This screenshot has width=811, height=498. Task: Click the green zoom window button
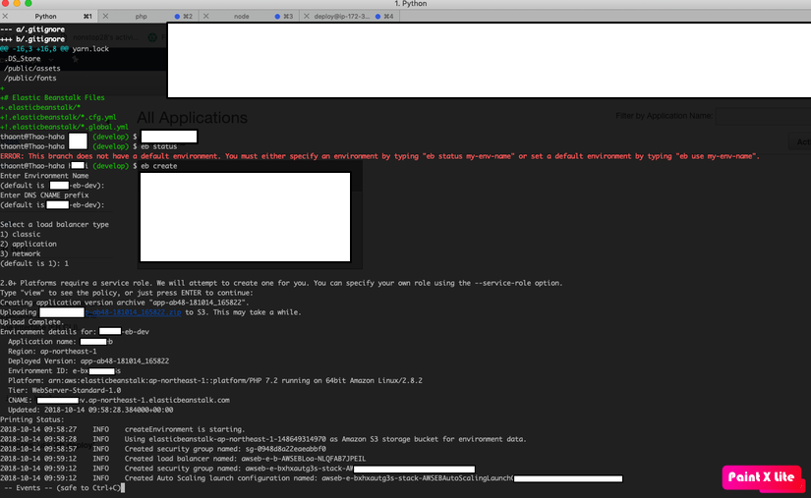coord(28,3)
